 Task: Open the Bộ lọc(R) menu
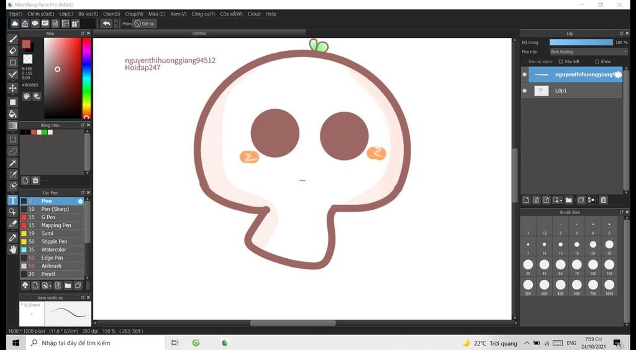click(88, 14)
